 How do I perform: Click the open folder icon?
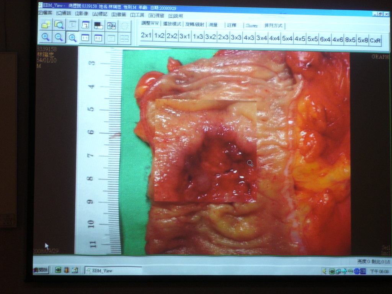(46, 25)
